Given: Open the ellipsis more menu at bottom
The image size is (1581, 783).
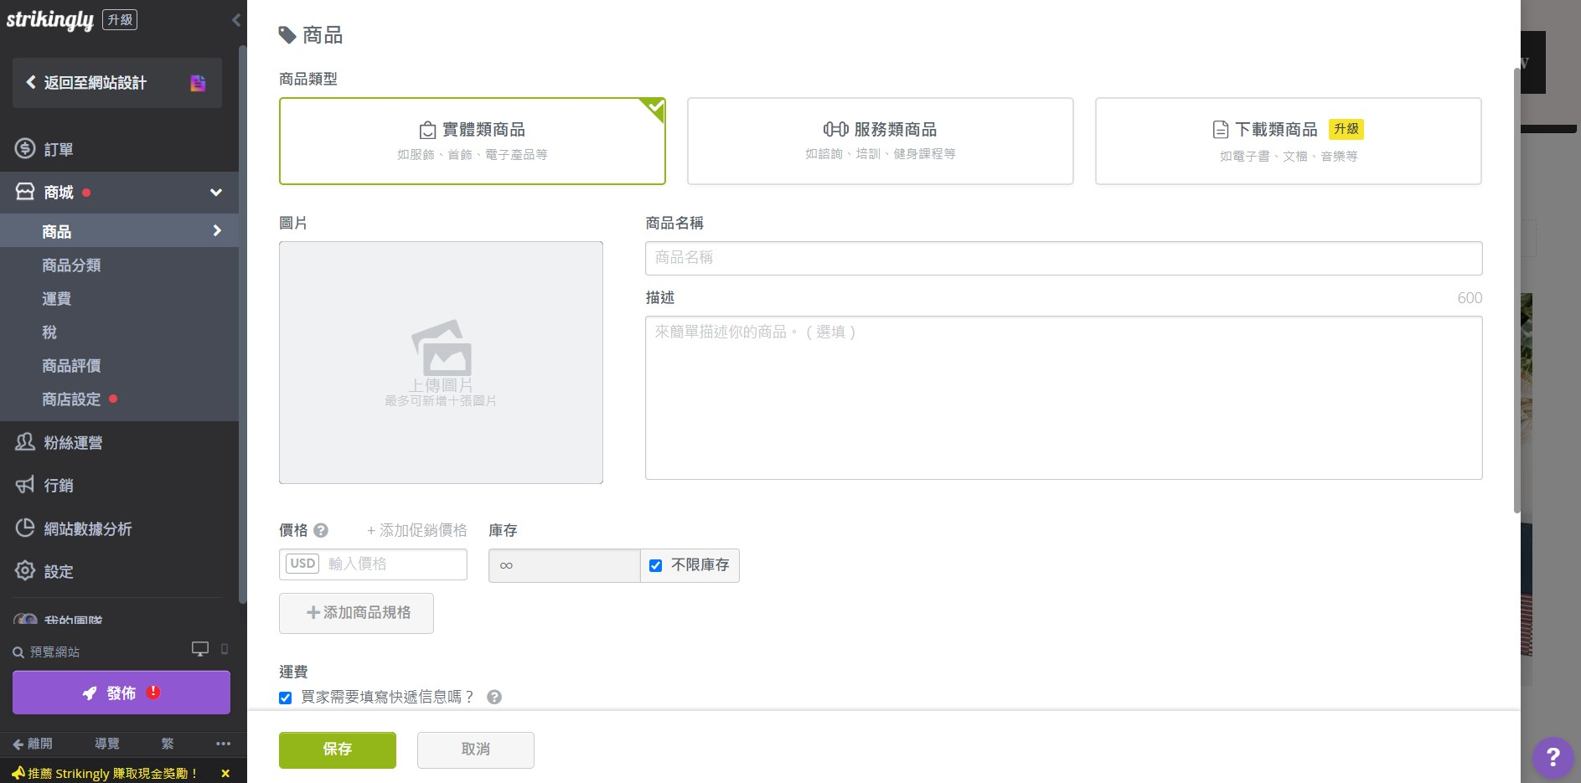Looking at the screenshot, I should click(x=223, y=743).
